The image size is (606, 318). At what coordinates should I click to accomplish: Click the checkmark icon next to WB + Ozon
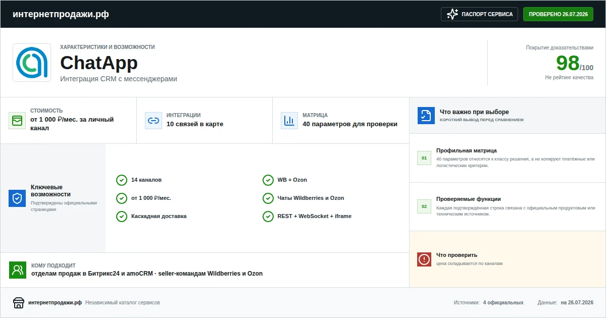point(268,180)
